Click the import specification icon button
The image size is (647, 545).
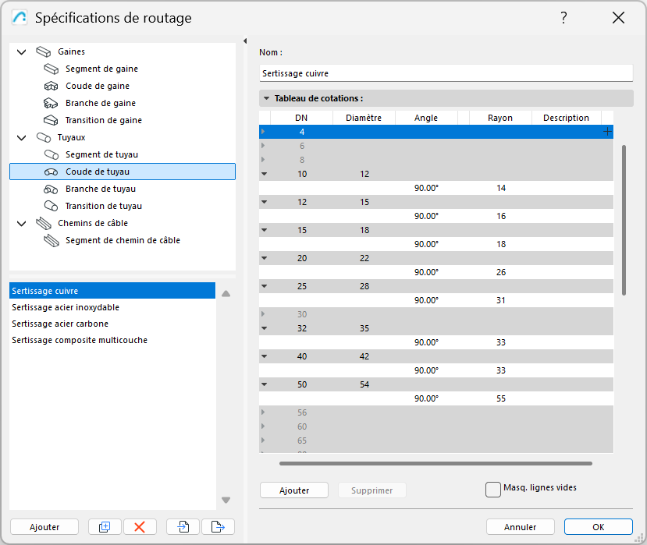pyautogui.click(x=183, y=527)
